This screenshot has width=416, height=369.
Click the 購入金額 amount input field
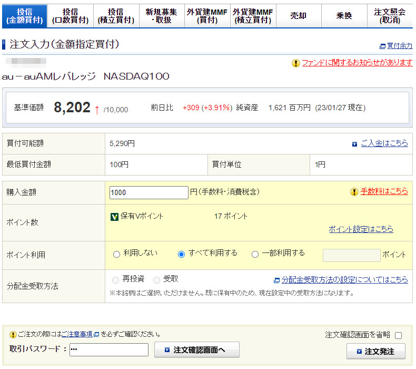[148, 192]
